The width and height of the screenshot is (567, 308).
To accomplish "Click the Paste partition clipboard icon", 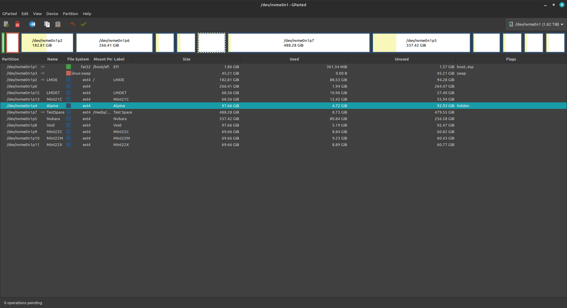I will point(58,24).
